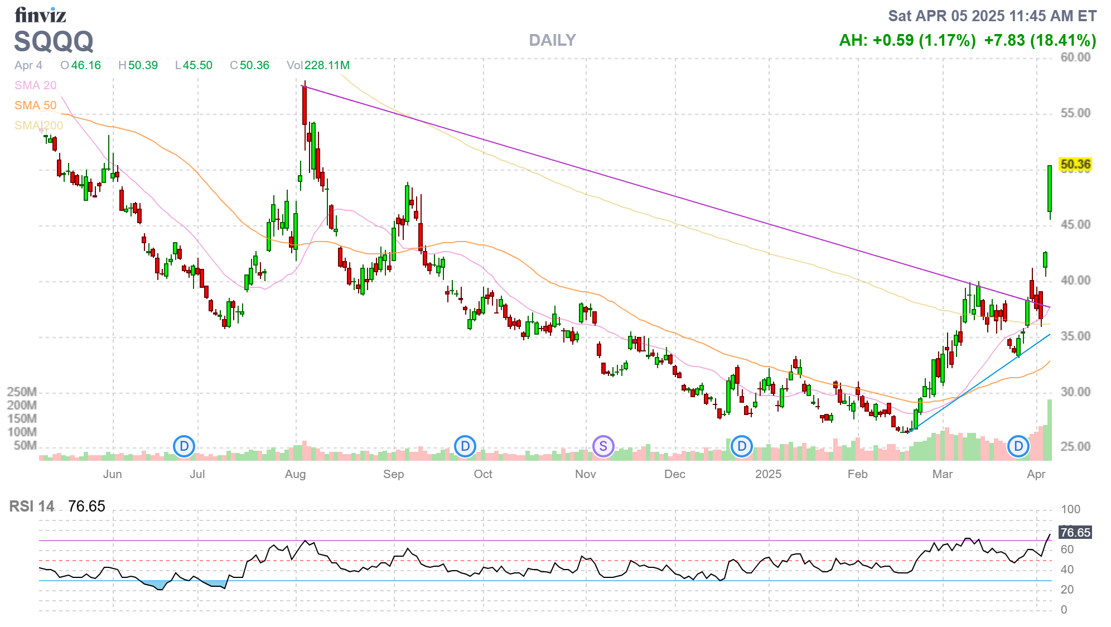The width and height of the screenshot is (1111, 627).
Task: Click the Aug label on time axis
Action: (x=295, y=474)
